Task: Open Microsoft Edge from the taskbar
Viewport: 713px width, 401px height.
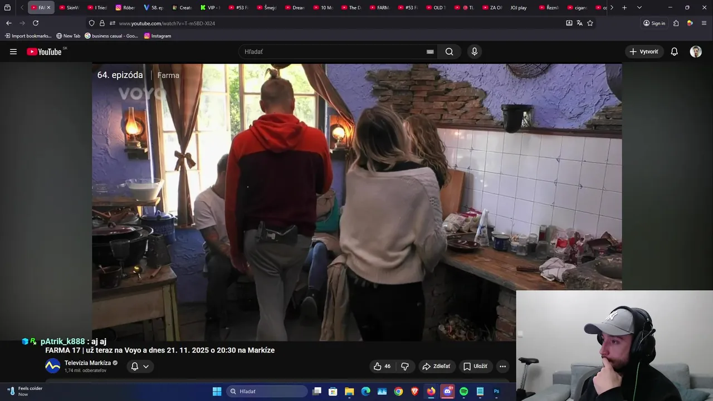Action: coord(365,392)
